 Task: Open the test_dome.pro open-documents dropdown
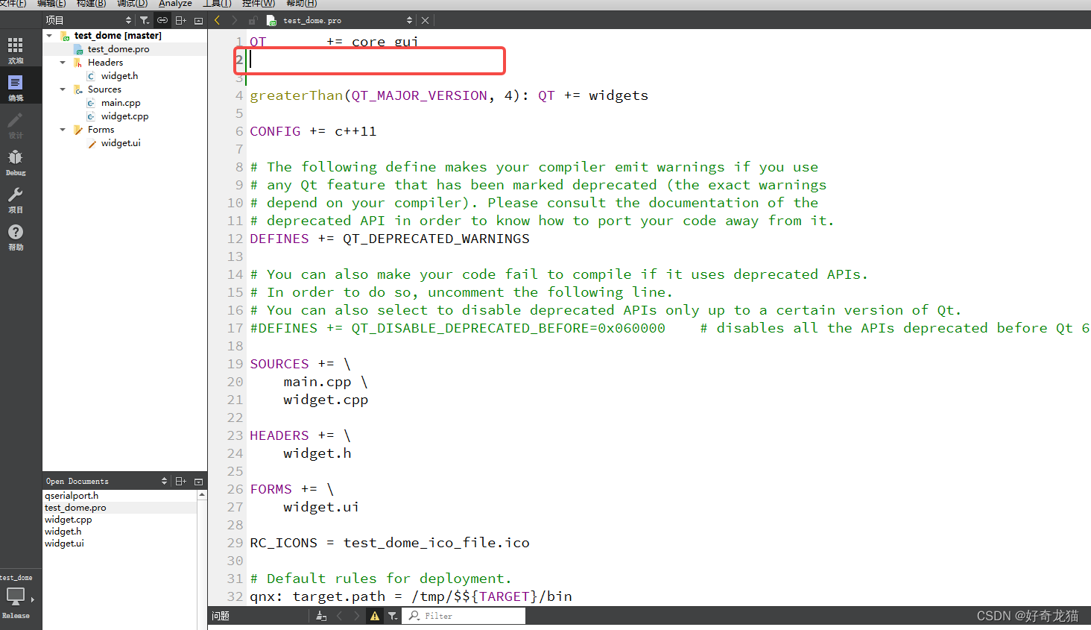tap(409, 20)
